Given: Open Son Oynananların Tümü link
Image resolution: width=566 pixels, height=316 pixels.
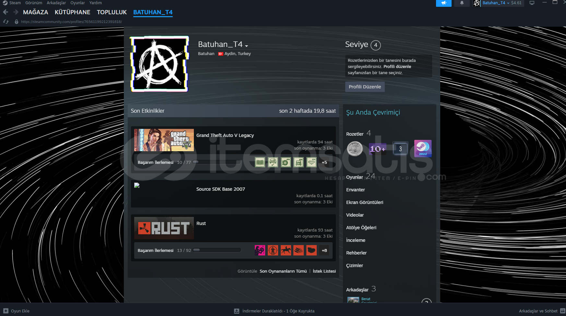Looking at the screenshot, I should point(283,271).
